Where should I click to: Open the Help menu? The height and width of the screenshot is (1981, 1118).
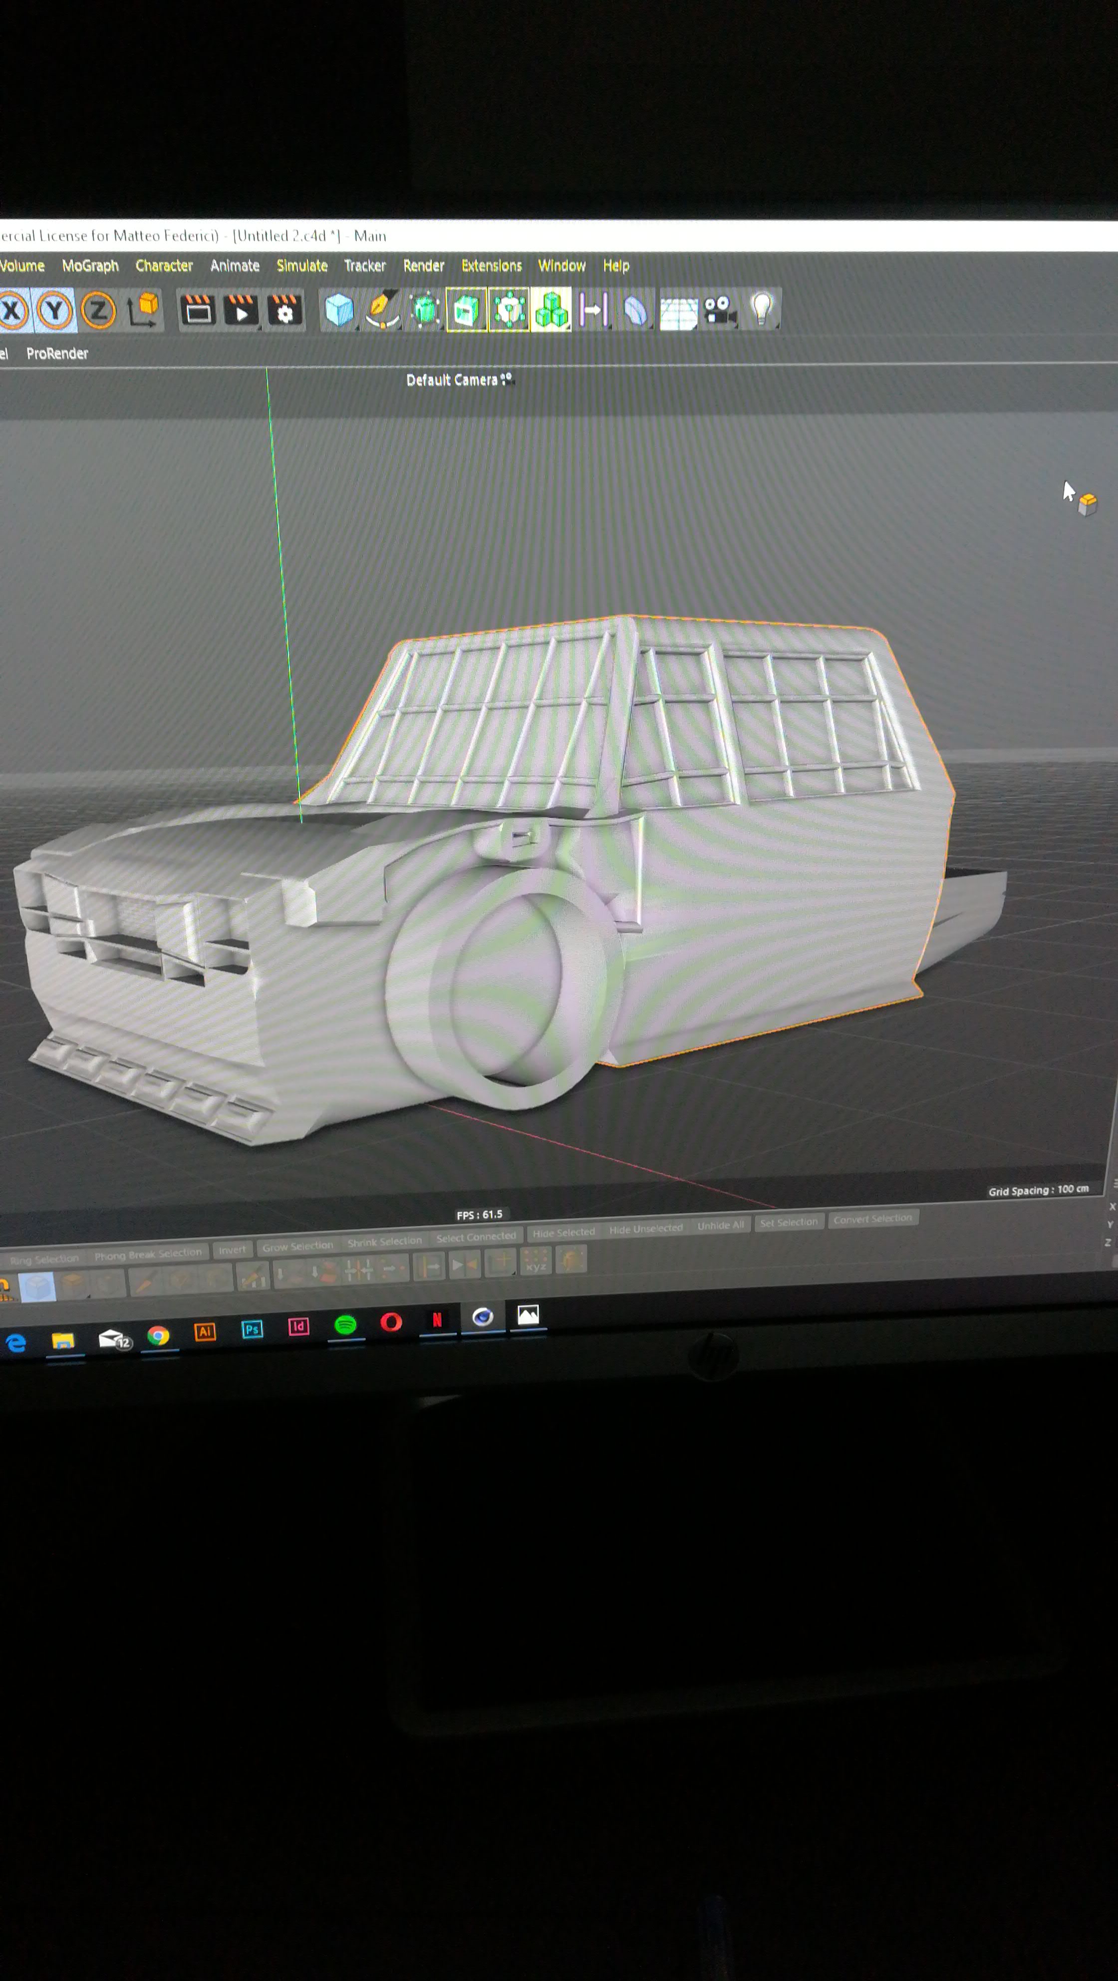click(x=616, y=266)
